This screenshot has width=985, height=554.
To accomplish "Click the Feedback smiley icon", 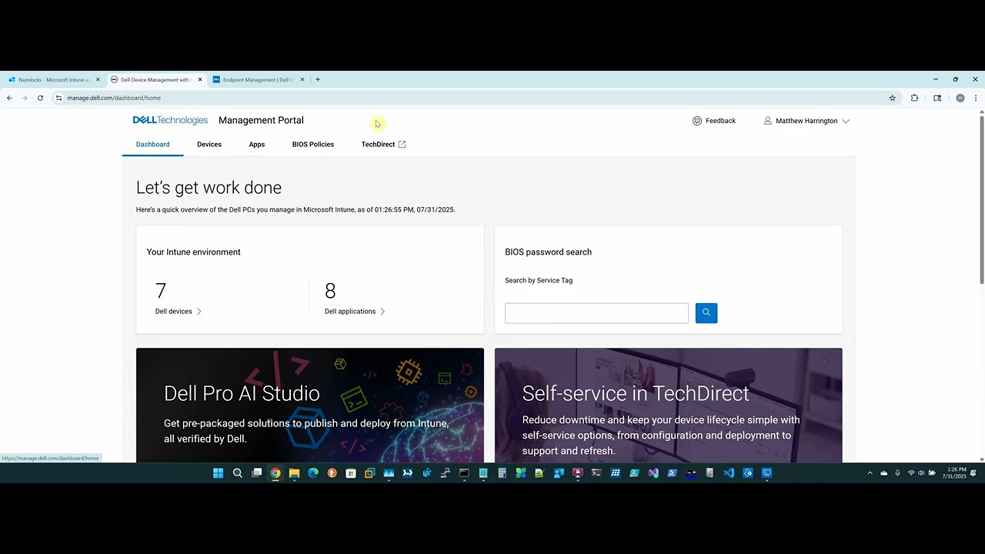I will pos(697,121).
